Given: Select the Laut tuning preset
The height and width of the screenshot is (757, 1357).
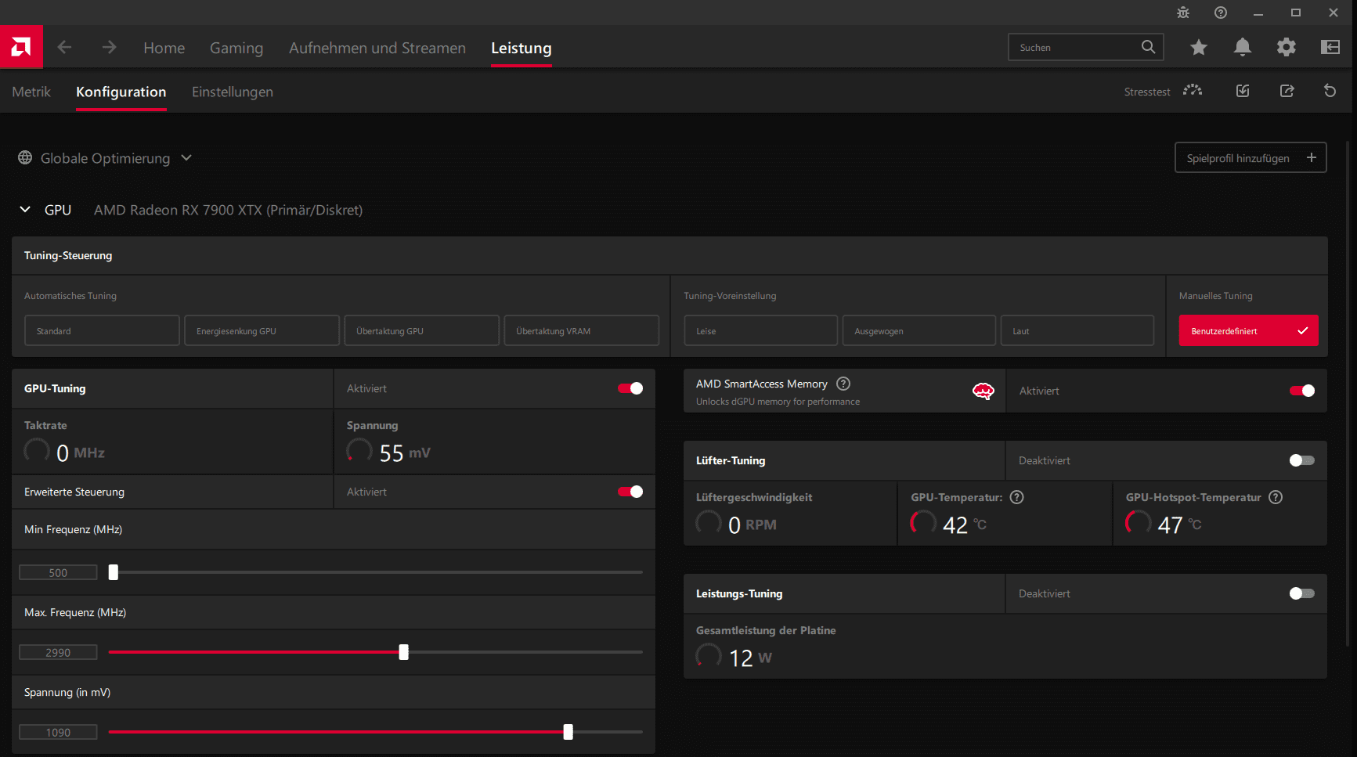Looking at the screenshot, I should tap(1077, 330).
